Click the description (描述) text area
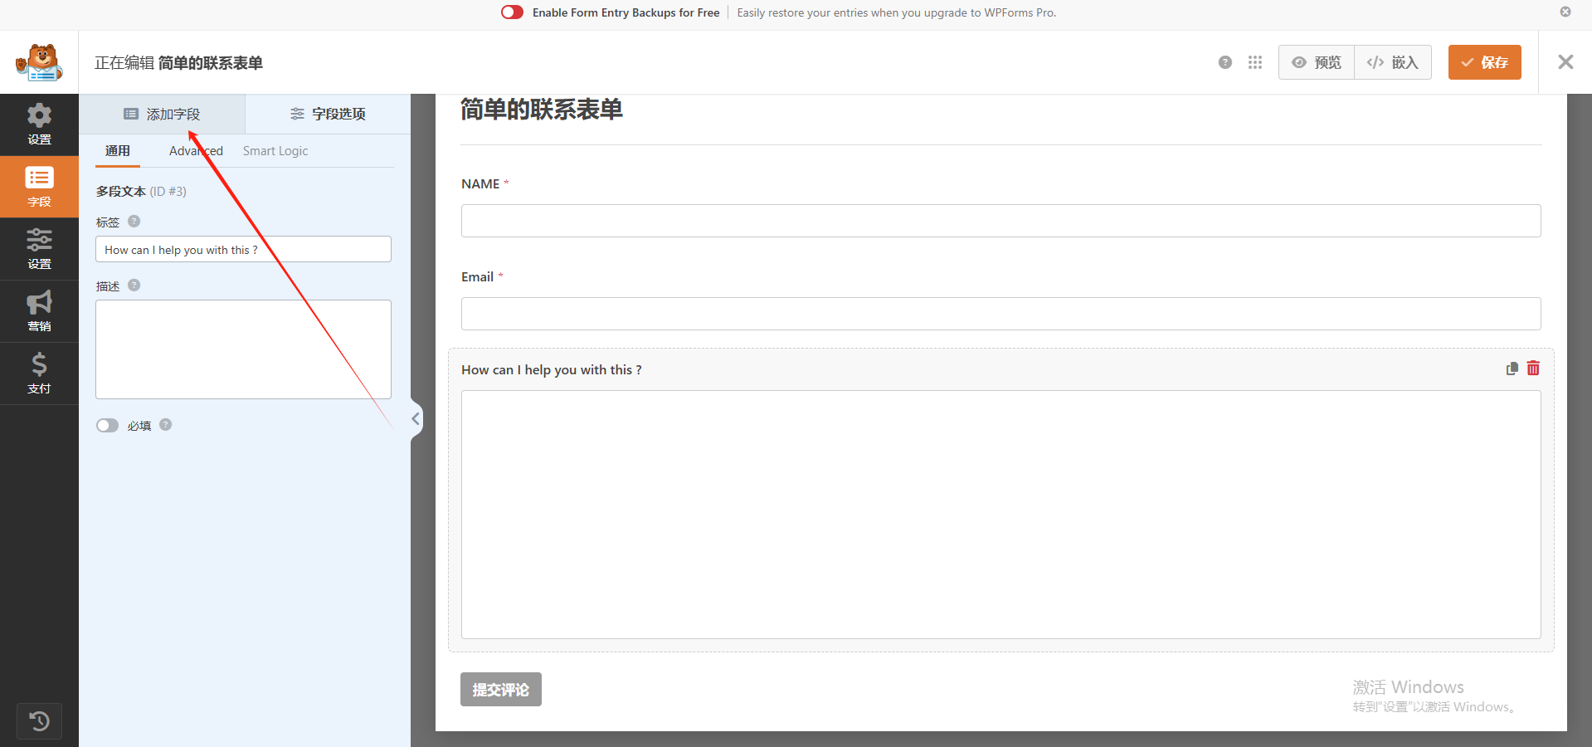The image size is (1592, 747). tap(243, 349)
